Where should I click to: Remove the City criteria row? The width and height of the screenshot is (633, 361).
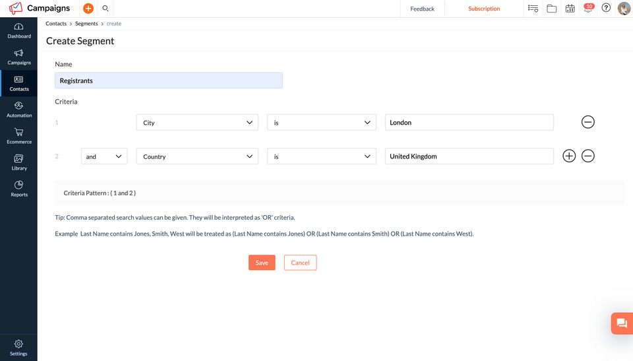coord(588,122)
